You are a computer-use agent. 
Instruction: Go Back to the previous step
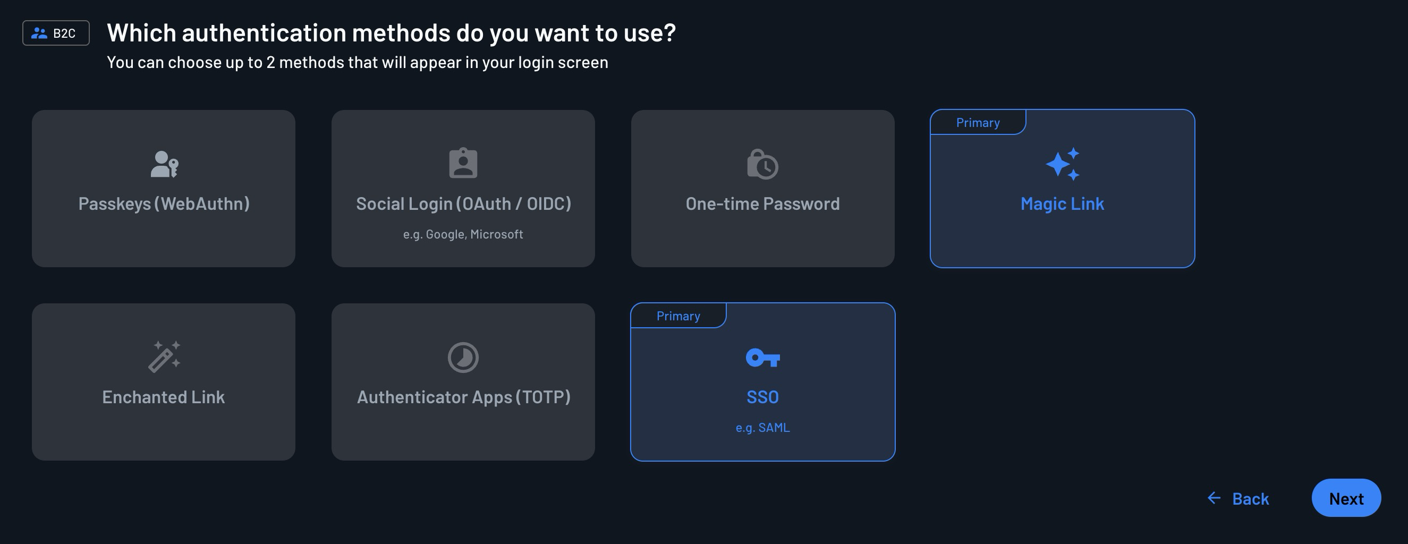click(1238, 499)
